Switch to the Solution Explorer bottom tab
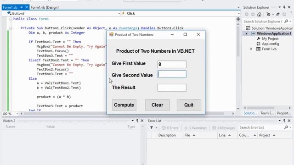Screen dimensions: 294x165 point(250,113)
